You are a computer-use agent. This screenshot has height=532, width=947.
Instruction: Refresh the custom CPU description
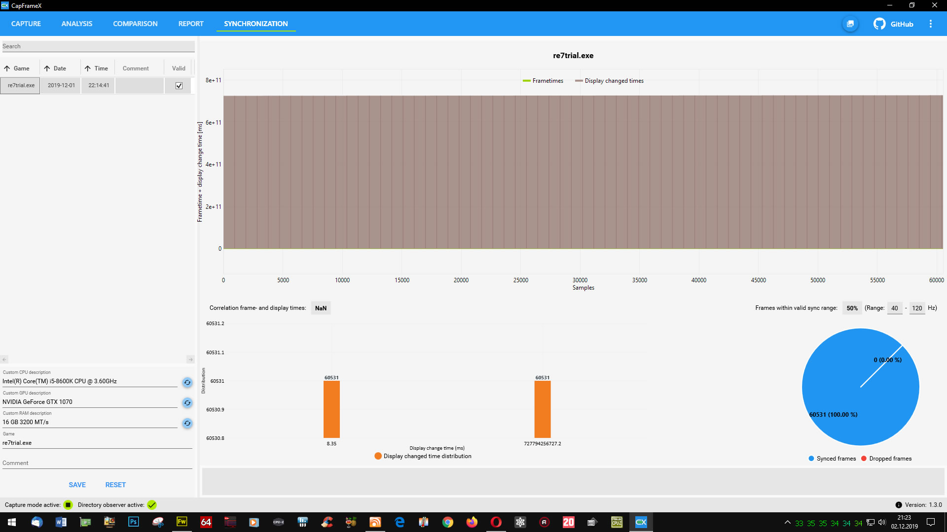[x=187, y=382]
